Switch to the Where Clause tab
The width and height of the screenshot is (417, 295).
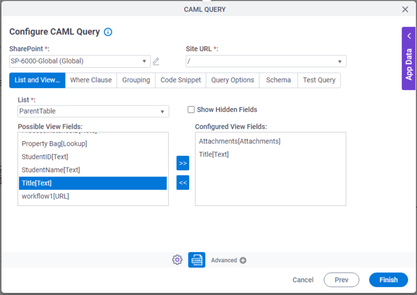point(91,80)
